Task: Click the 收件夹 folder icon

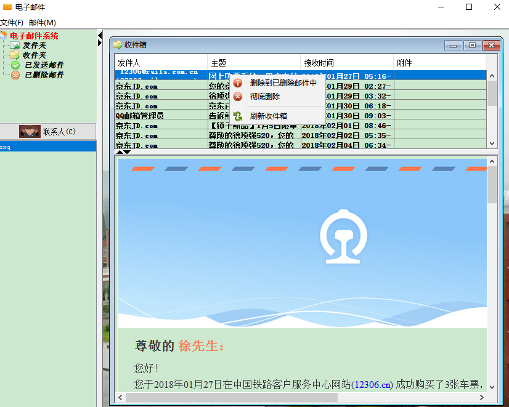Action: pyautogui.click(x=15, y=55)
